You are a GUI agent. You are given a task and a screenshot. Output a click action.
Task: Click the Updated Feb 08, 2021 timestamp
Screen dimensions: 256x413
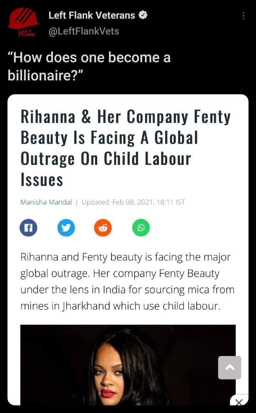(x=133, y=202)
